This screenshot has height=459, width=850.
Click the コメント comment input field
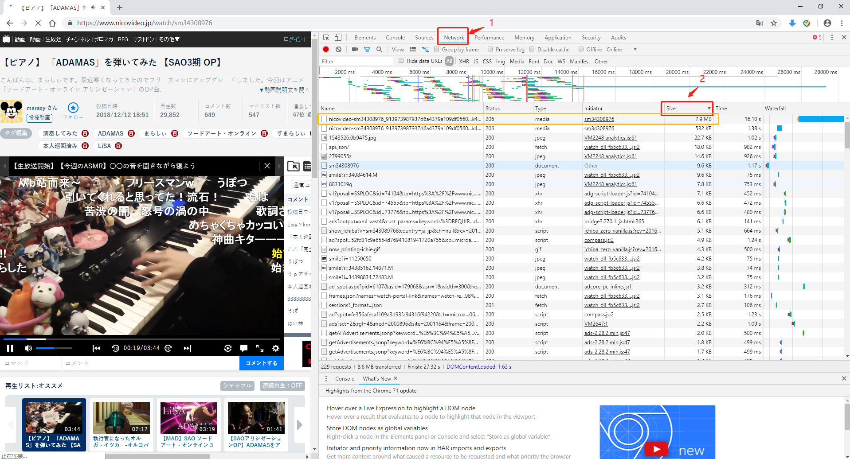151,363
